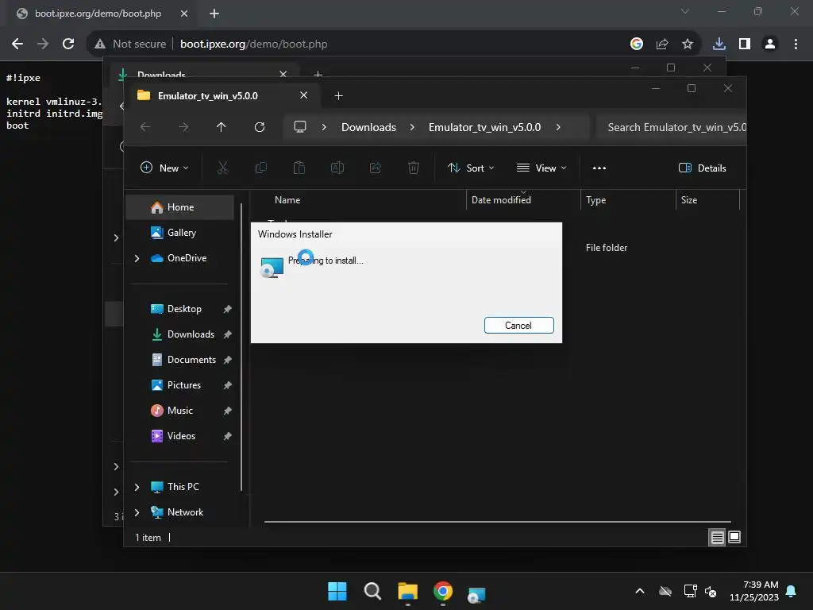This screenshot has height=610, width=813.
Task: Click the Cut scissors icon in Explorer toolbar
Action: (222, 168)
